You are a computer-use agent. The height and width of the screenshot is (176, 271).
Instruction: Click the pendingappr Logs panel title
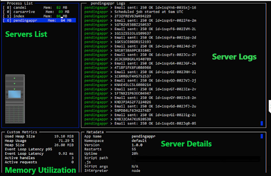[x=108, y=3]
